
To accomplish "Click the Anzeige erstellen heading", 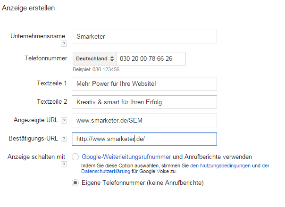I will 28,8.
